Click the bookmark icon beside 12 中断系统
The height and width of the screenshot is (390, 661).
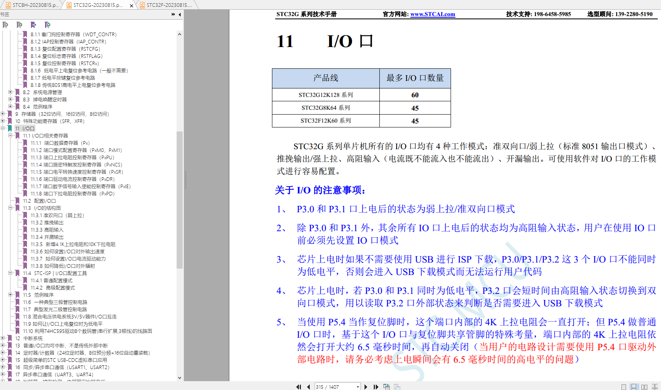tap(10, 339)
